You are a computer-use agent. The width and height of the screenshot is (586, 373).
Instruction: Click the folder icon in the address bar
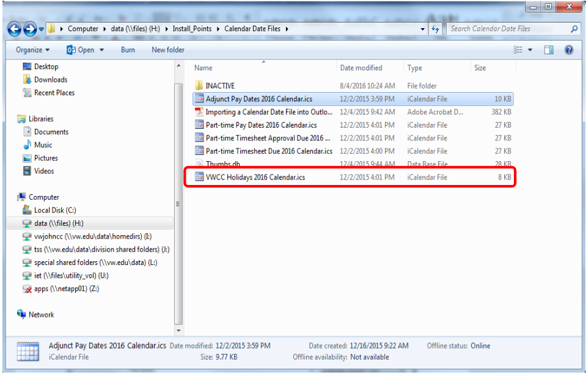(51, 29)
